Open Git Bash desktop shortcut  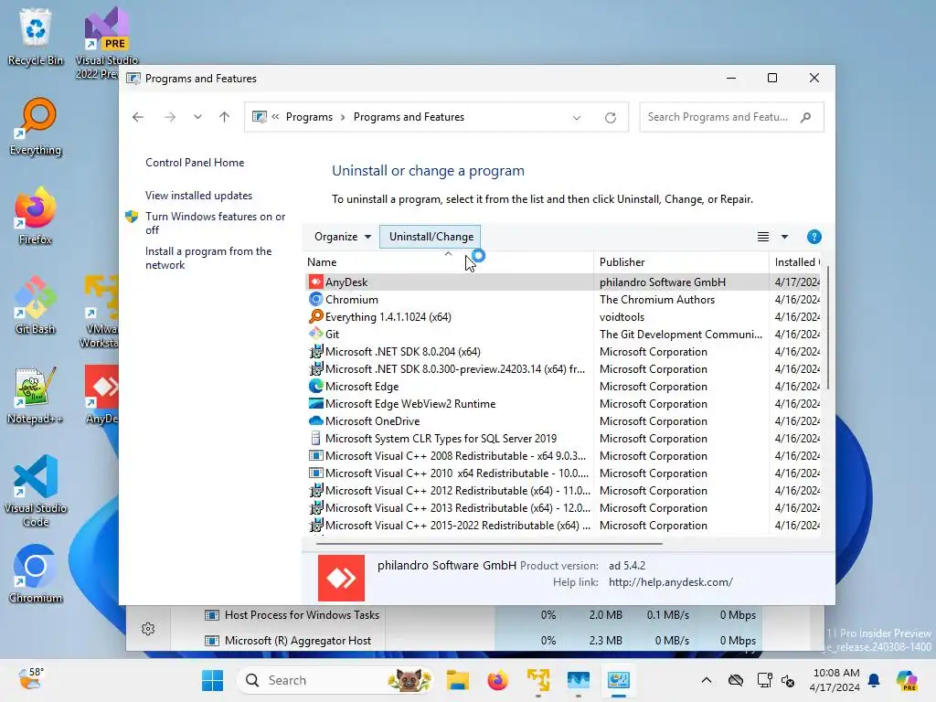click(36, 305)
